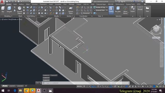This screenshot has width=165, height=93.
Task: Switch to the Annotate ribbon tab
Action: (x=58, y=4)
